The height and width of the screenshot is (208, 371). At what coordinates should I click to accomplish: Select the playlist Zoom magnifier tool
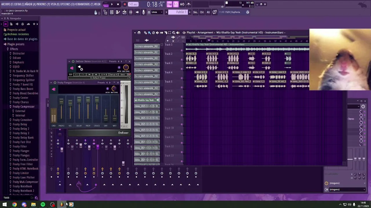pos(174,33)
